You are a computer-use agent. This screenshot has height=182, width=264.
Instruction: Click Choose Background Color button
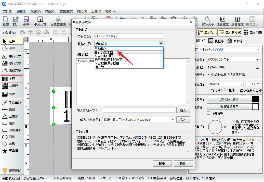(229, 107)
